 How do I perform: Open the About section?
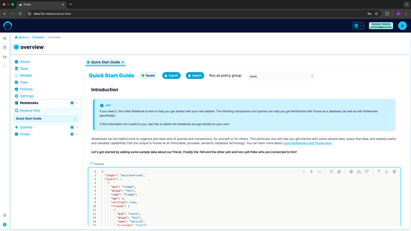click(25, 62)
